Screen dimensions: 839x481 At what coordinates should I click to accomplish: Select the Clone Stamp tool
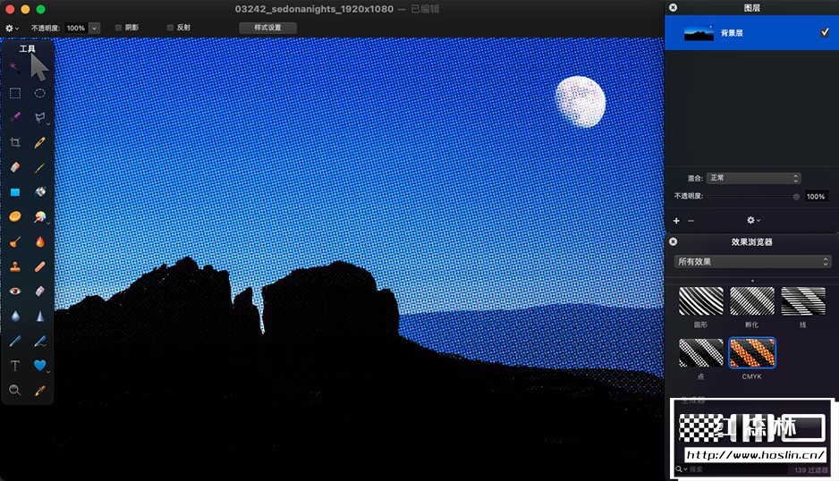(15, 266)
